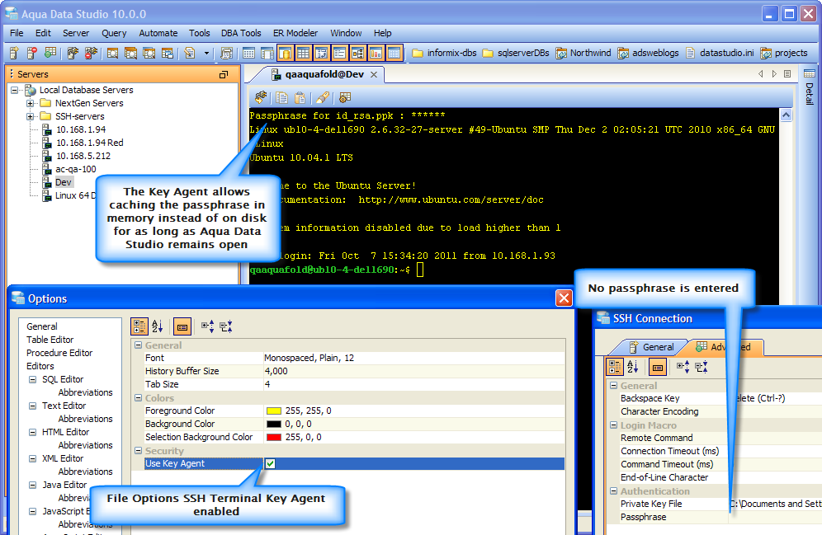Click the Passphrase field in SSH Connection
Image resolution: width=822 pixels, height=535 pixels.
(775, 517)
